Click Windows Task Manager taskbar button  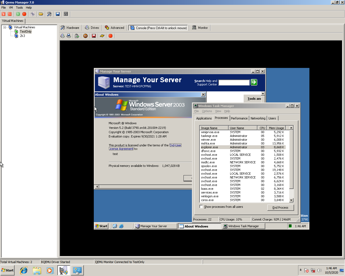(243, 226)
